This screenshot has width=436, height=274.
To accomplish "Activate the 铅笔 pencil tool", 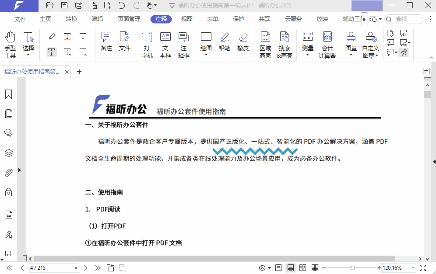I will [x=224, y=42].
